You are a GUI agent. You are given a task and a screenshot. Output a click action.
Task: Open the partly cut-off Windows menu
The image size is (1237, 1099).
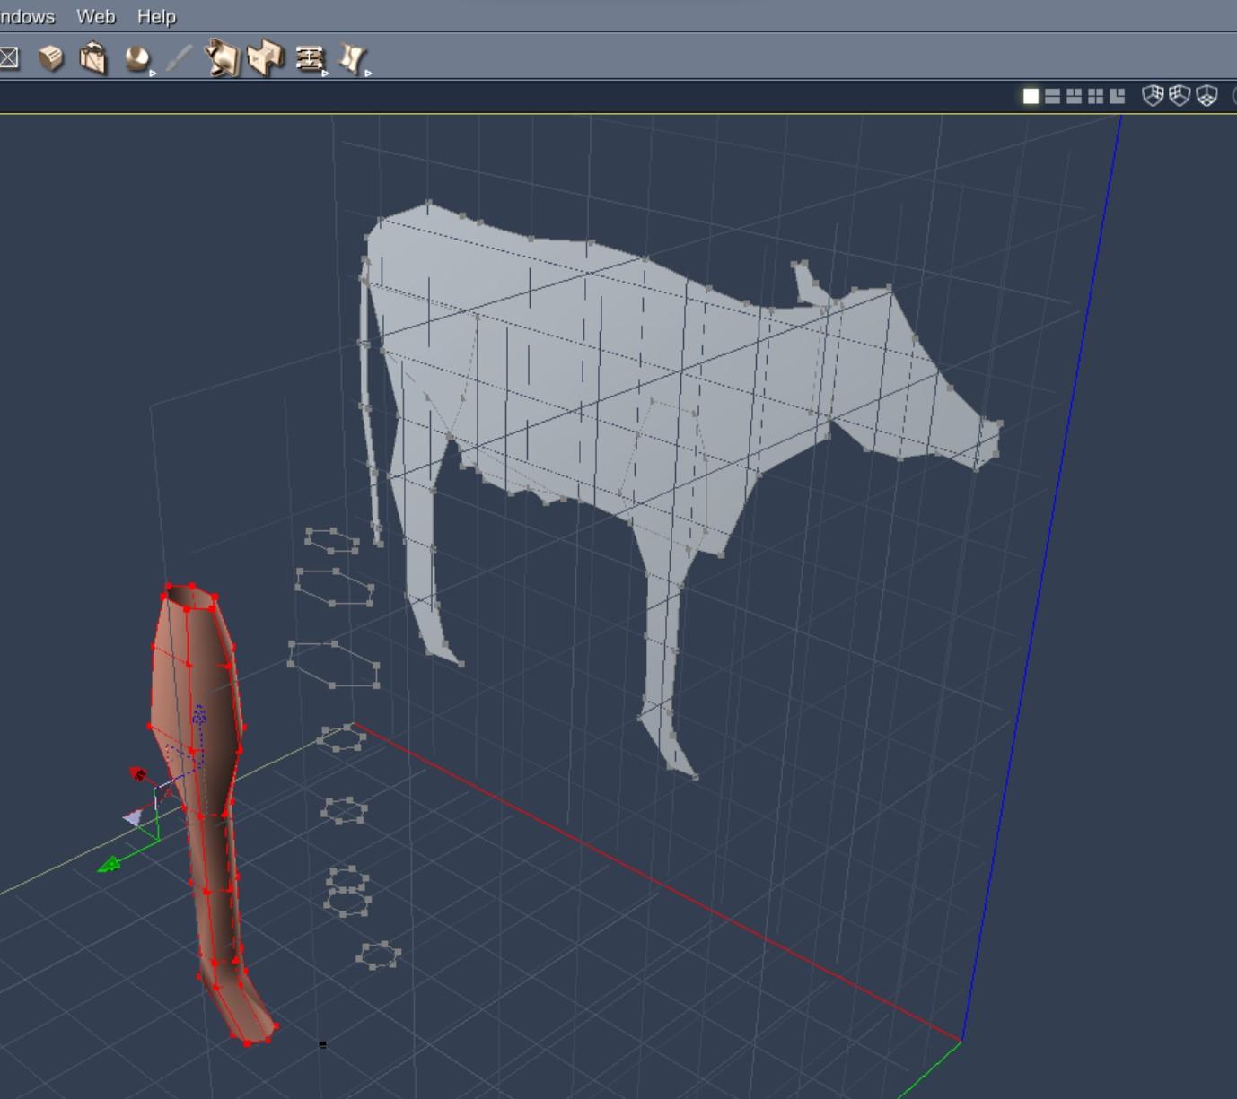pyautogui.click(x=27, y=16)
